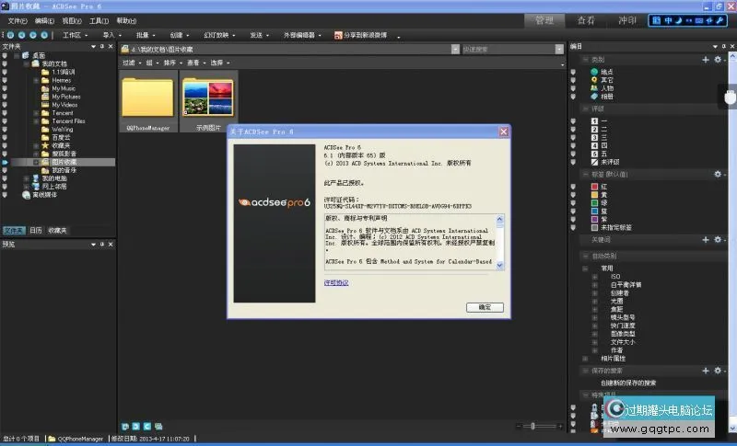Open the 过滤 filter dropdown
Screen dimensions: 737x446
[x=132, y=63]
